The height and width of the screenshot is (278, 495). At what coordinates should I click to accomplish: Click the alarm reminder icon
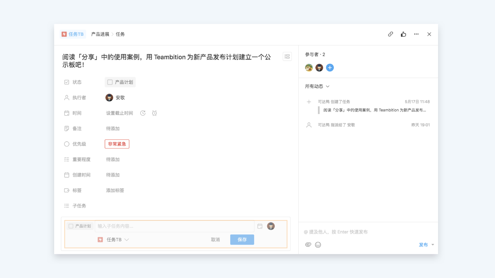pos(154,113)
